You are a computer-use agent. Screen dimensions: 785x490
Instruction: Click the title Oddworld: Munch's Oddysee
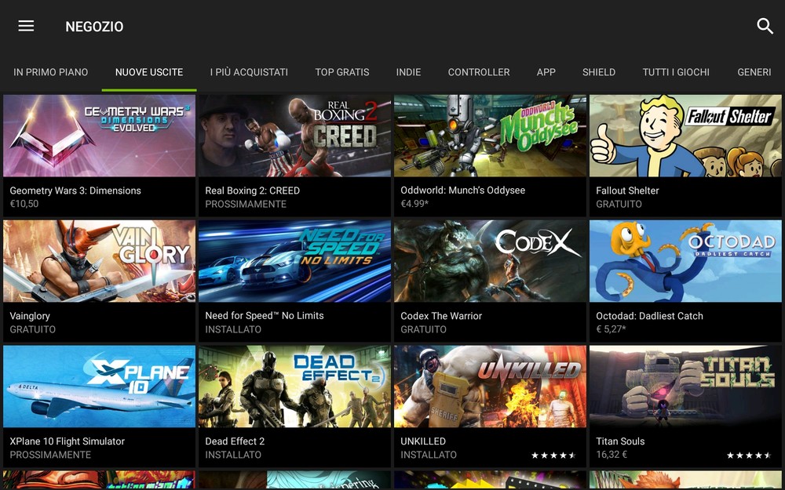[462, 191]
